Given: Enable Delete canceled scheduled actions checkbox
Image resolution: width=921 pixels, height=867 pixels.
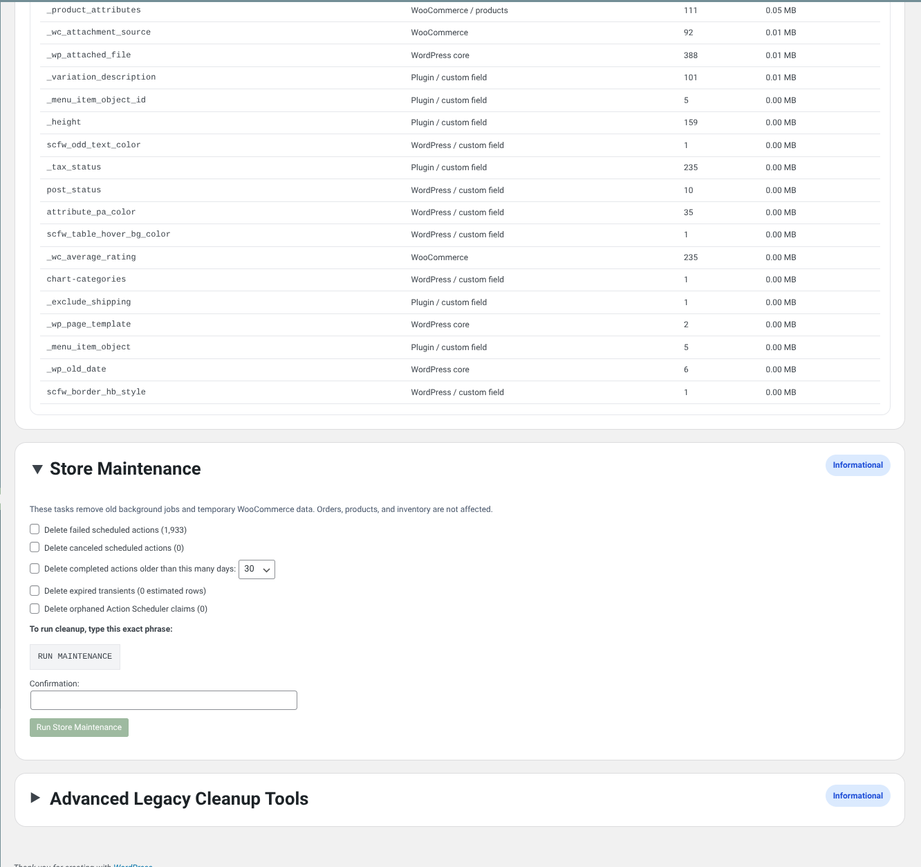Looking at the screenshot, I should (x=35, y=547).
